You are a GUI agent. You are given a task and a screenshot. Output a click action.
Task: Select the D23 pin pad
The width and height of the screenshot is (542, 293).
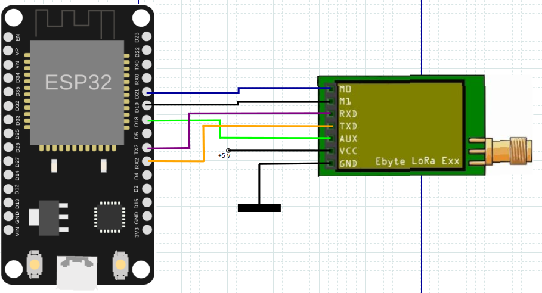point(147,36)
